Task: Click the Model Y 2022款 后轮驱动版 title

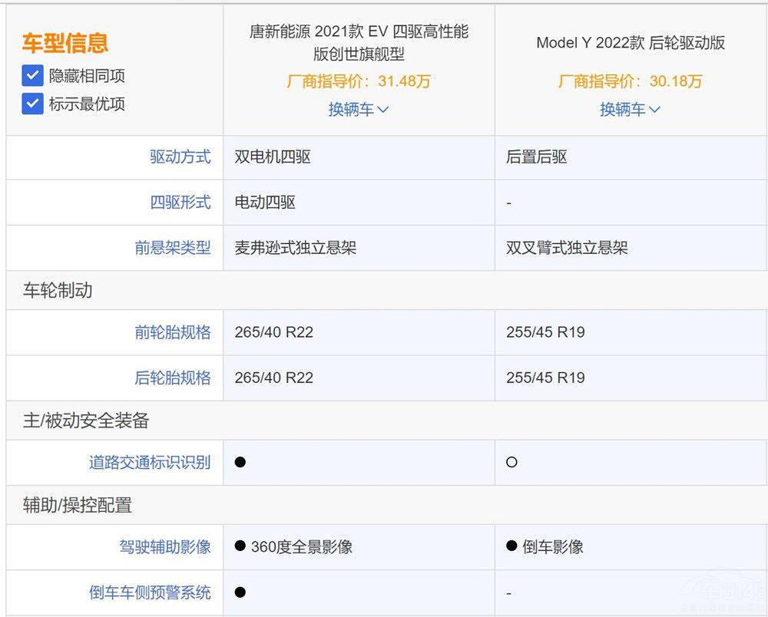Action: [x=630, y=43]
